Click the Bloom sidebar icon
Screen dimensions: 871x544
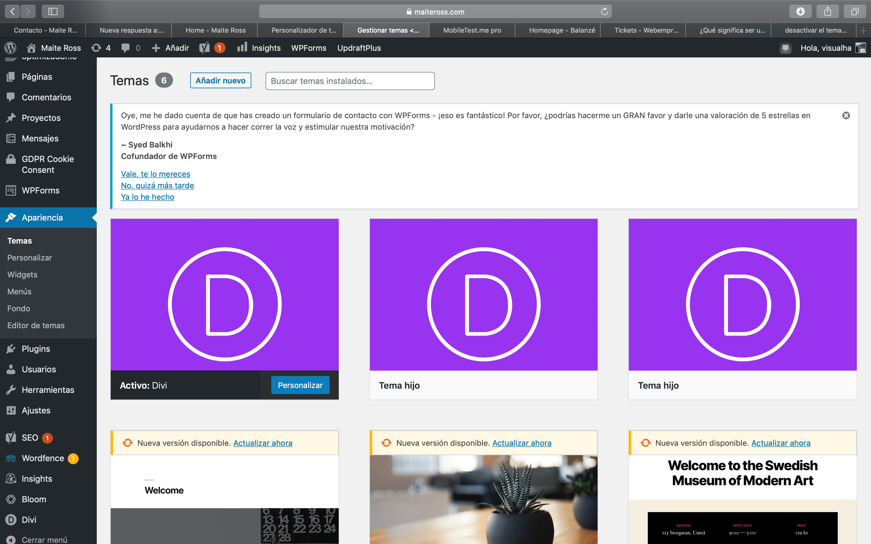11,499
